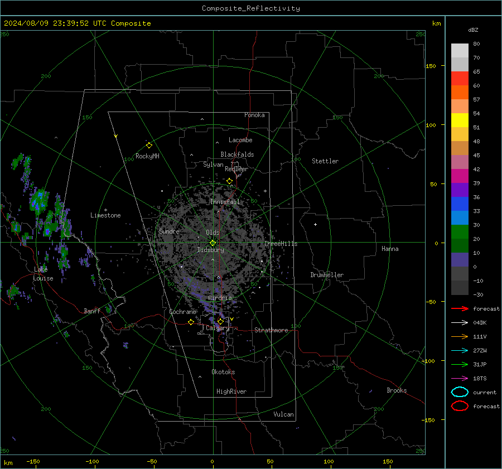The width and height of the screenshot is (502, 469).
Task: Click the Blackfalds city label
Action: coord(237,154)
